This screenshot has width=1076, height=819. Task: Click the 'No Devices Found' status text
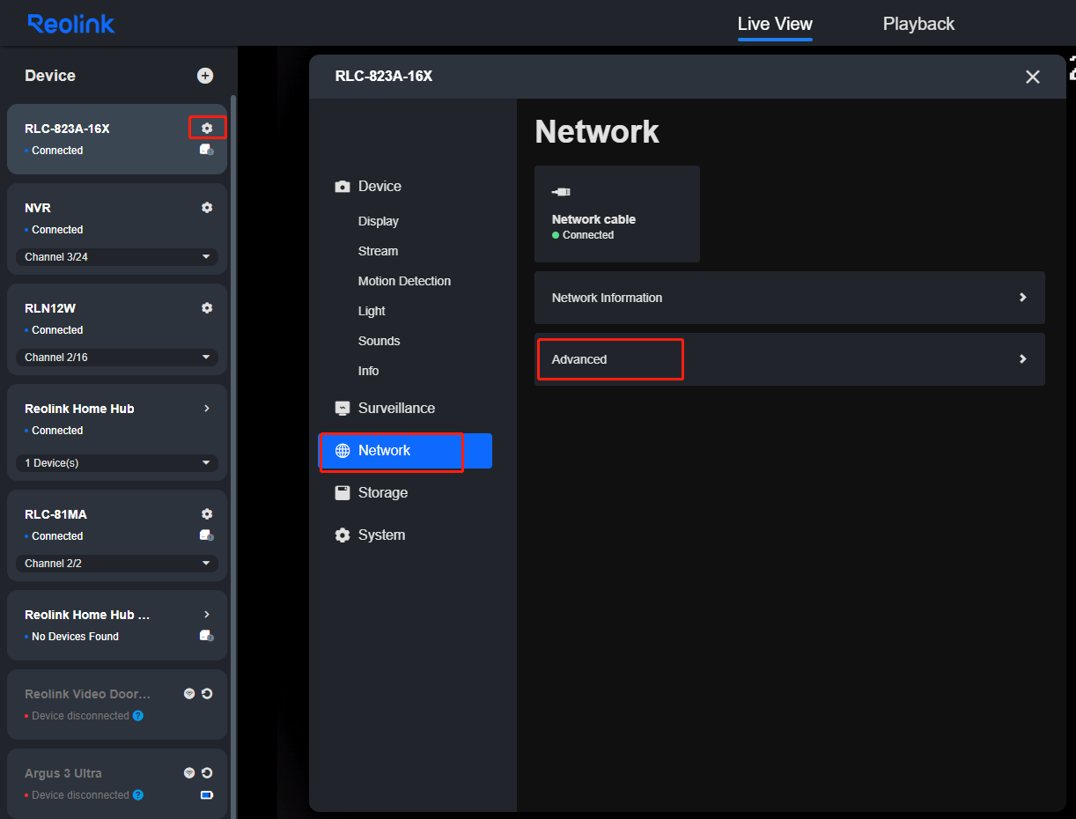click(x=75, y=637)
